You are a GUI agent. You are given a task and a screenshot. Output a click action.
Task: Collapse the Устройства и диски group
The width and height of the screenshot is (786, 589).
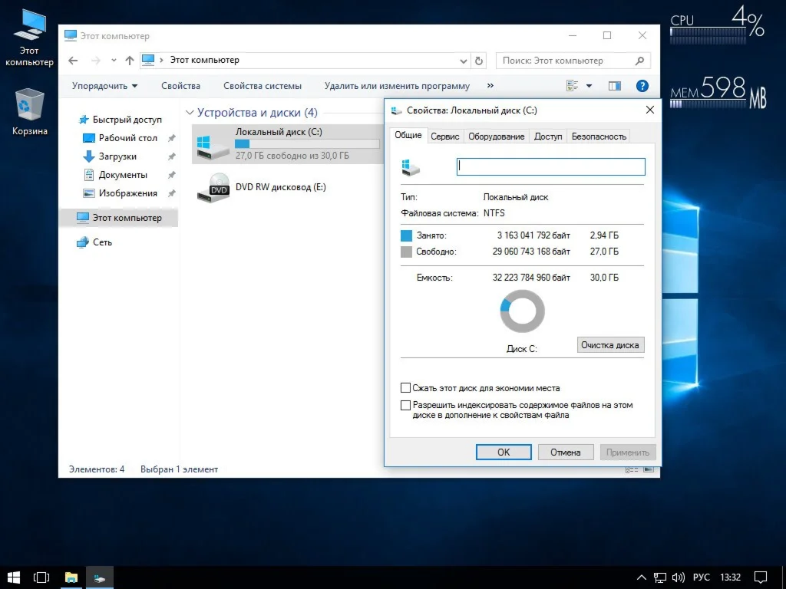(190, 113)
